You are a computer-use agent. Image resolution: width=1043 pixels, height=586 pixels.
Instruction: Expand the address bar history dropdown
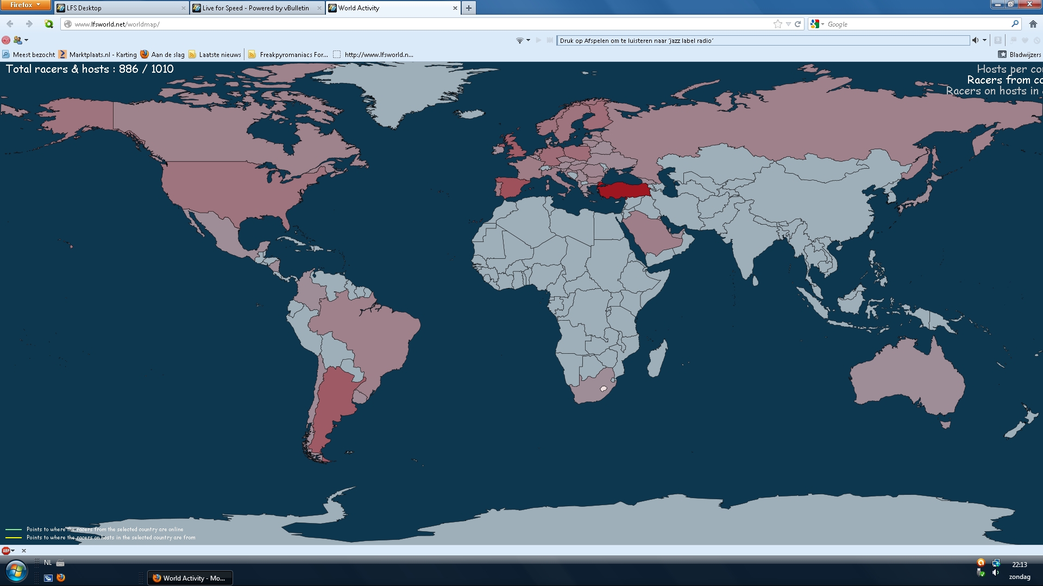tap(788, 24)
